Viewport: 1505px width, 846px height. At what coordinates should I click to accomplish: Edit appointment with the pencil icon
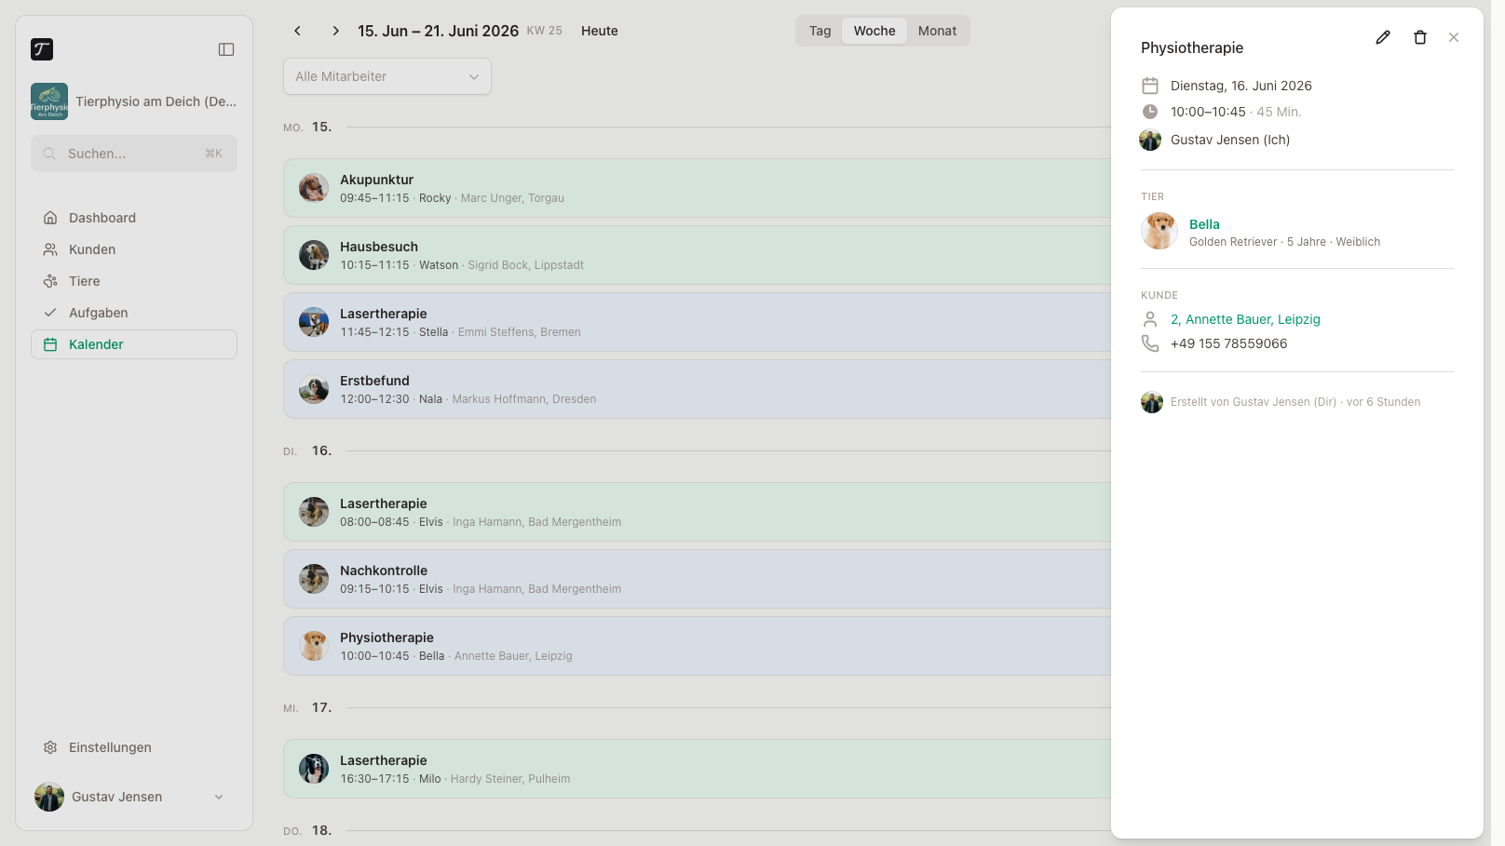click(x=1383, y=37)
